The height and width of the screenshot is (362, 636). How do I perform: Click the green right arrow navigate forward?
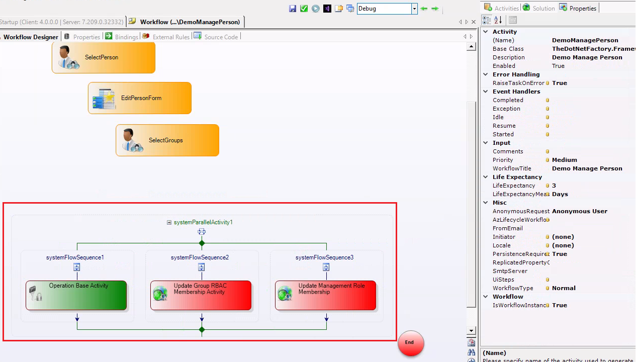pyautogui.click(x=435, y=9)
